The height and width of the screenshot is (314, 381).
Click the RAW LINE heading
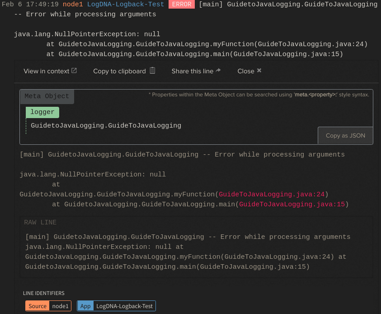40,222
